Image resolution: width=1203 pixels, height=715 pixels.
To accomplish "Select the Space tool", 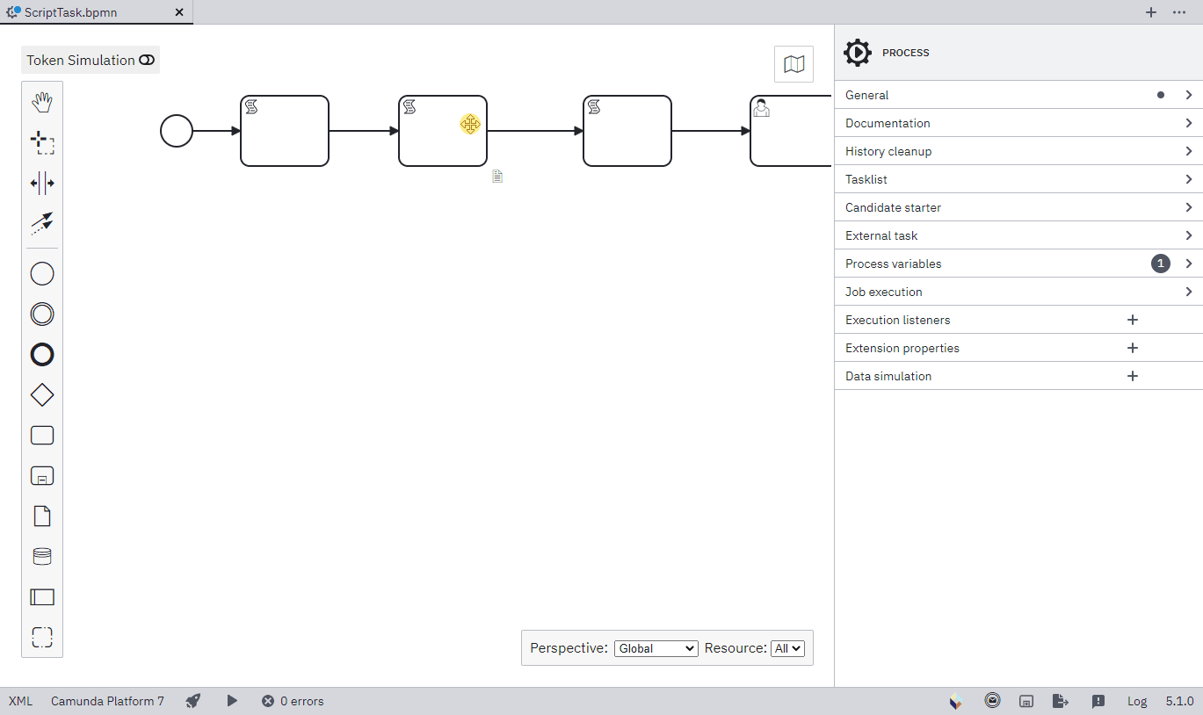I will (41, 183).
